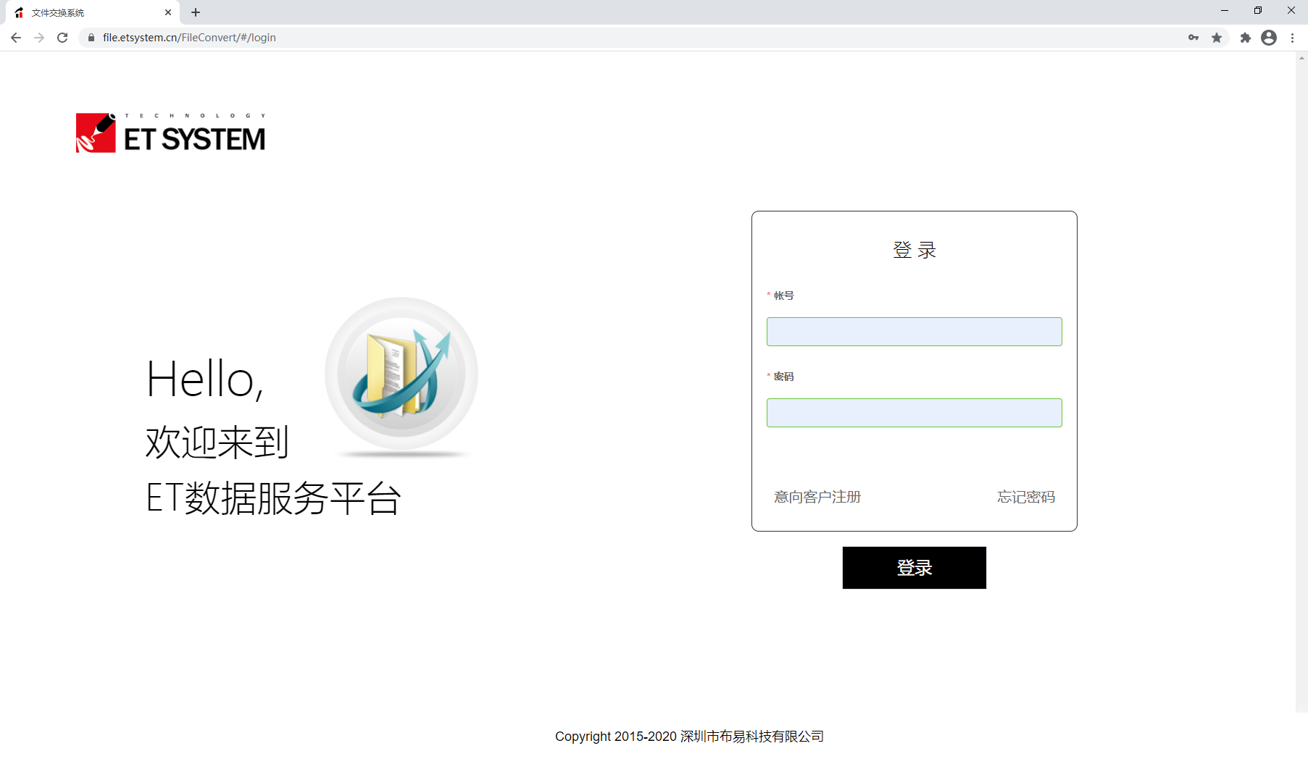Open the 意向客户注册 registration link

(817, 497)
